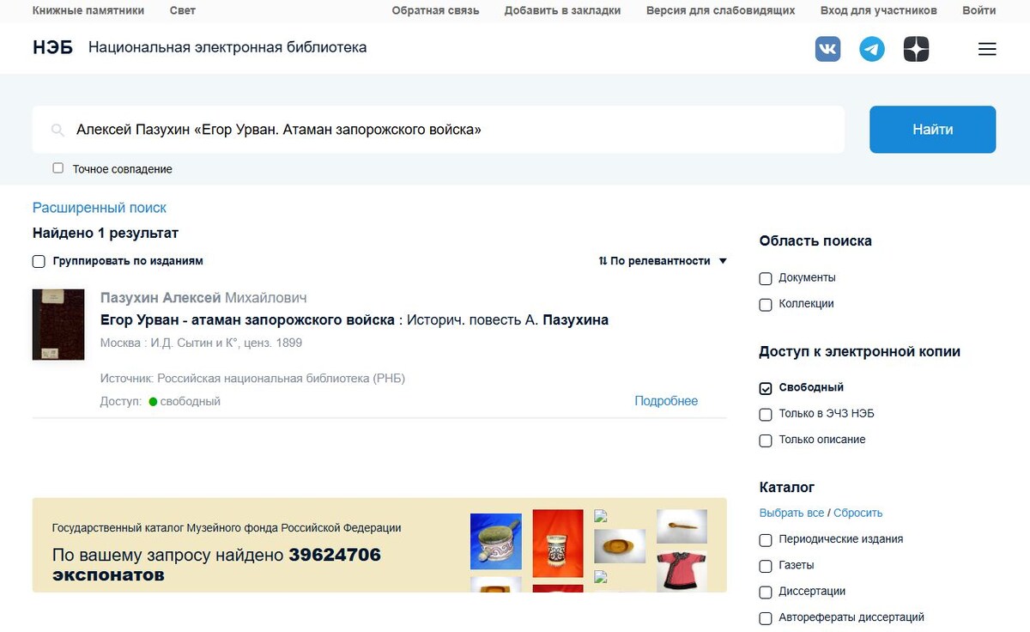Image resolution: width=1030 pixels, height=632 pixels.
Task: Check Периодические издания catalog filter
Action: point(766,540)
